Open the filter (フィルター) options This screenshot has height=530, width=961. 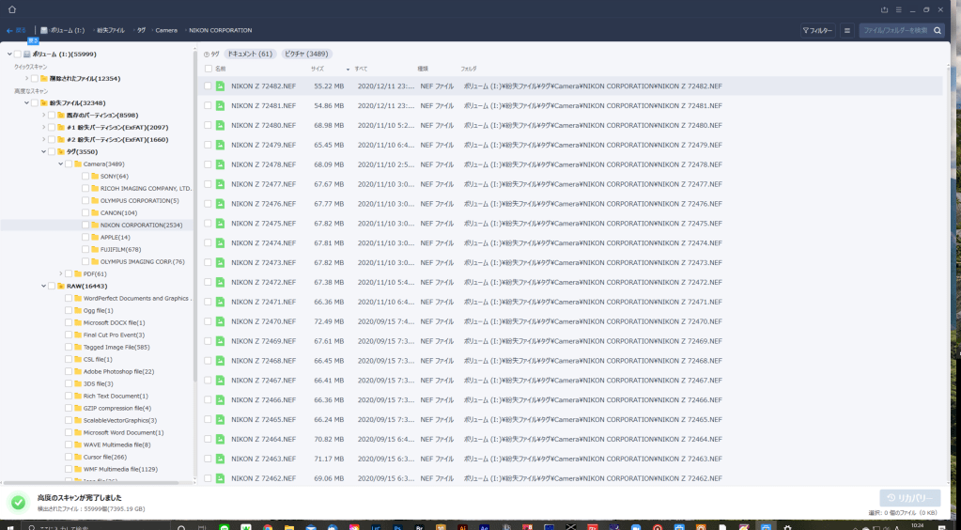click(x=817, y=30)
